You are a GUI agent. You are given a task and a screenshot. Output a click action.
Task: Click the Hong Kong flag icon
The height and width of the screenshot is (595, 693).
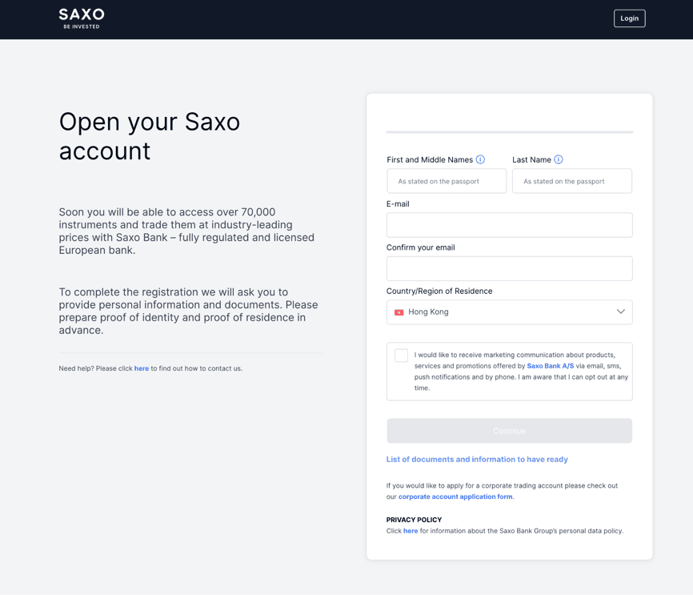tap(399, 312)
